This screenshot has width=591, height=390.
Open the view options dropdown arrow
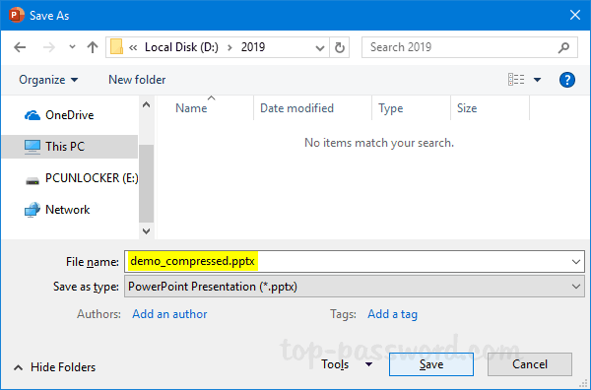click(x=538, y=80)
